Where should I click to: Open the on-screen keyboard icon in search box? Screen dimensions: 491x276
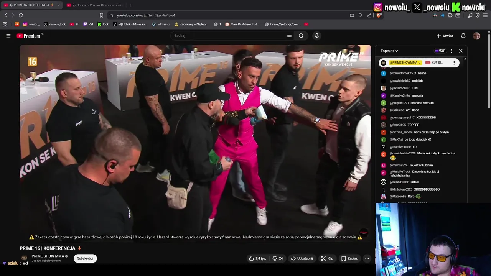coord(289,36)
